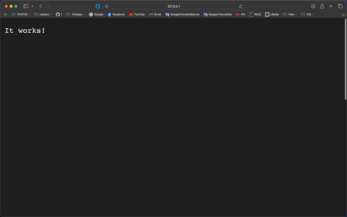Screen dimensions: 347x217
Task: Enter full screen with the green button
Action: (x=16, y=7)
